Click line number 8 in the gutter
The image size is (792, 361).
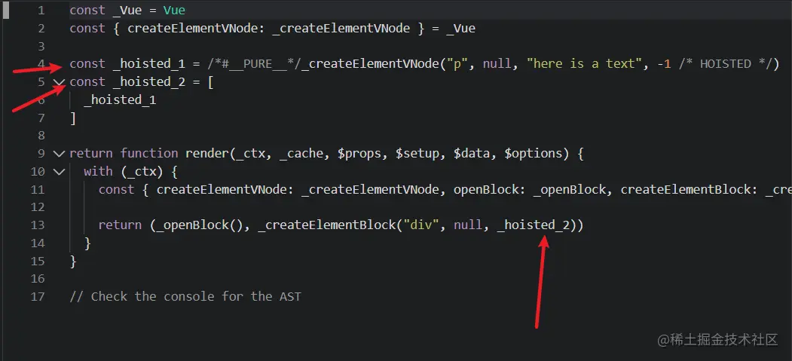tap(41, 136)
